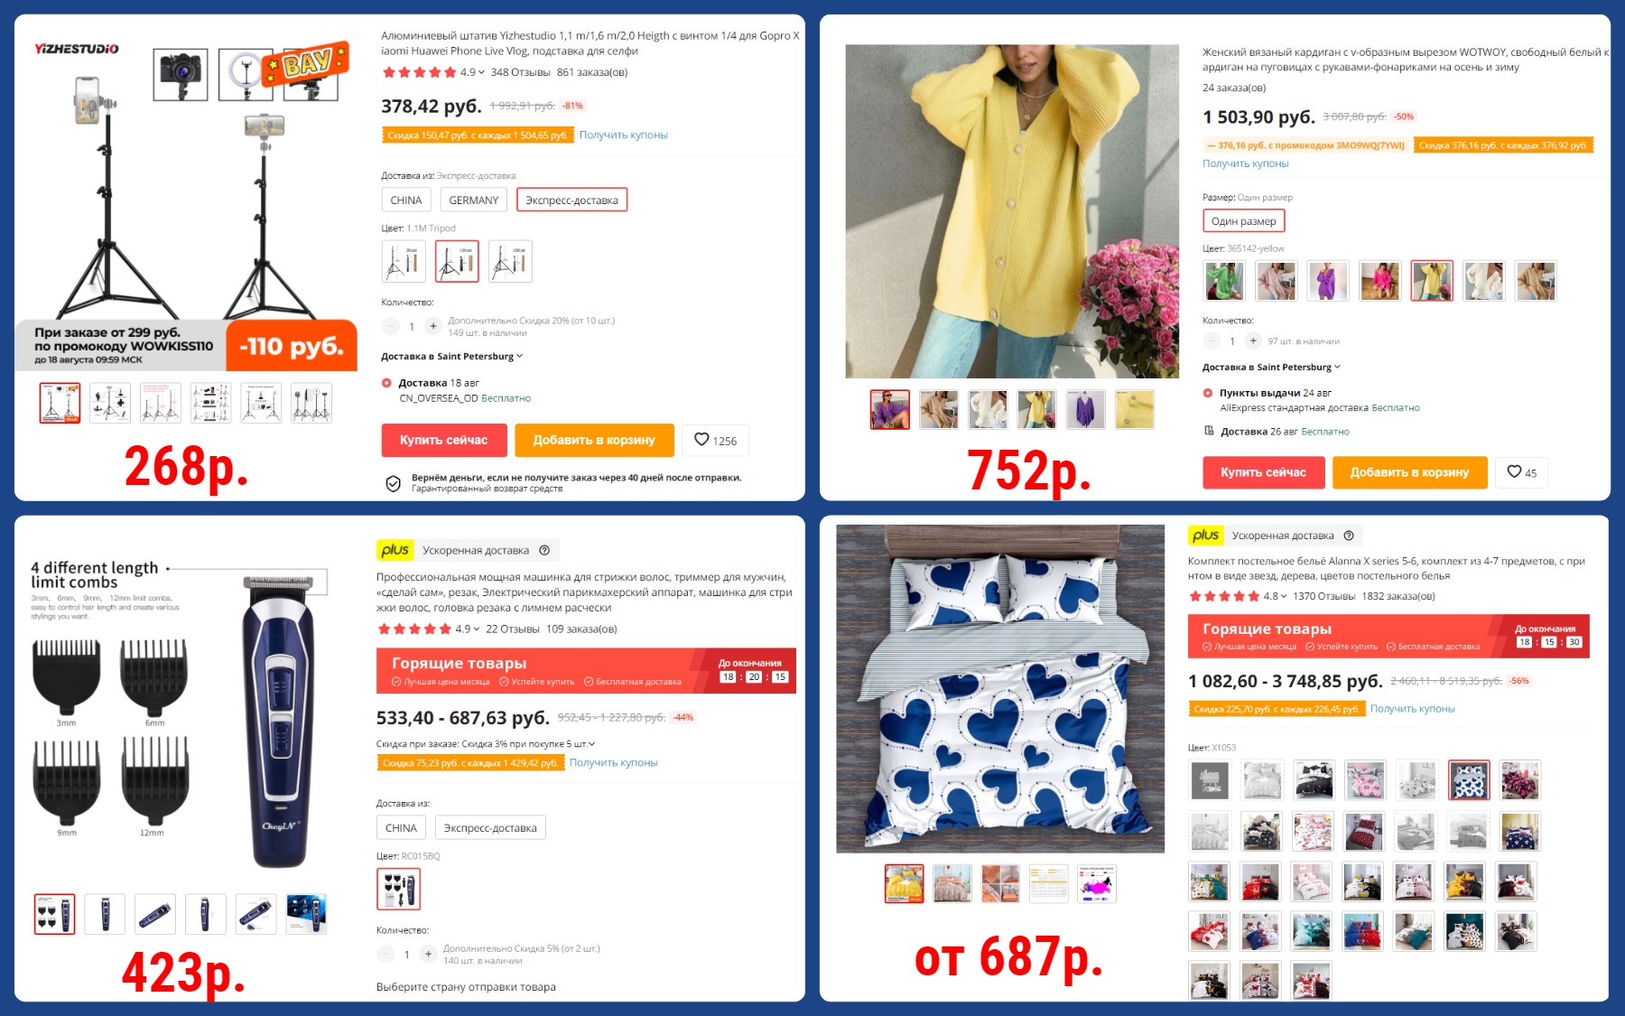This screenshot has width=1625, height=1016.
Task: Click Получить купоны link on bedding listing
Action: [1412, 709]
